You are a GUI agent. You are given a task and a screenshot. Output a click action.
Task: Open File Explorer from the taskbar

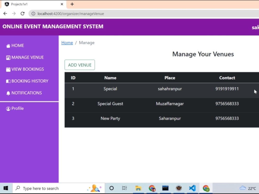tap(138, 188)
